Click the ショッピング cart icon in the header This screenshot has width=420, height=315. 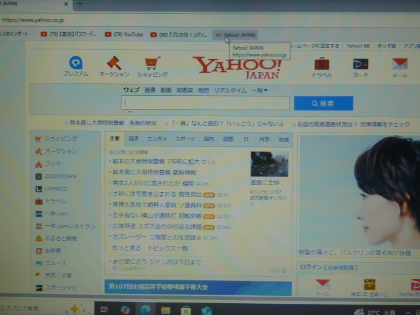(x=152, y=64)
